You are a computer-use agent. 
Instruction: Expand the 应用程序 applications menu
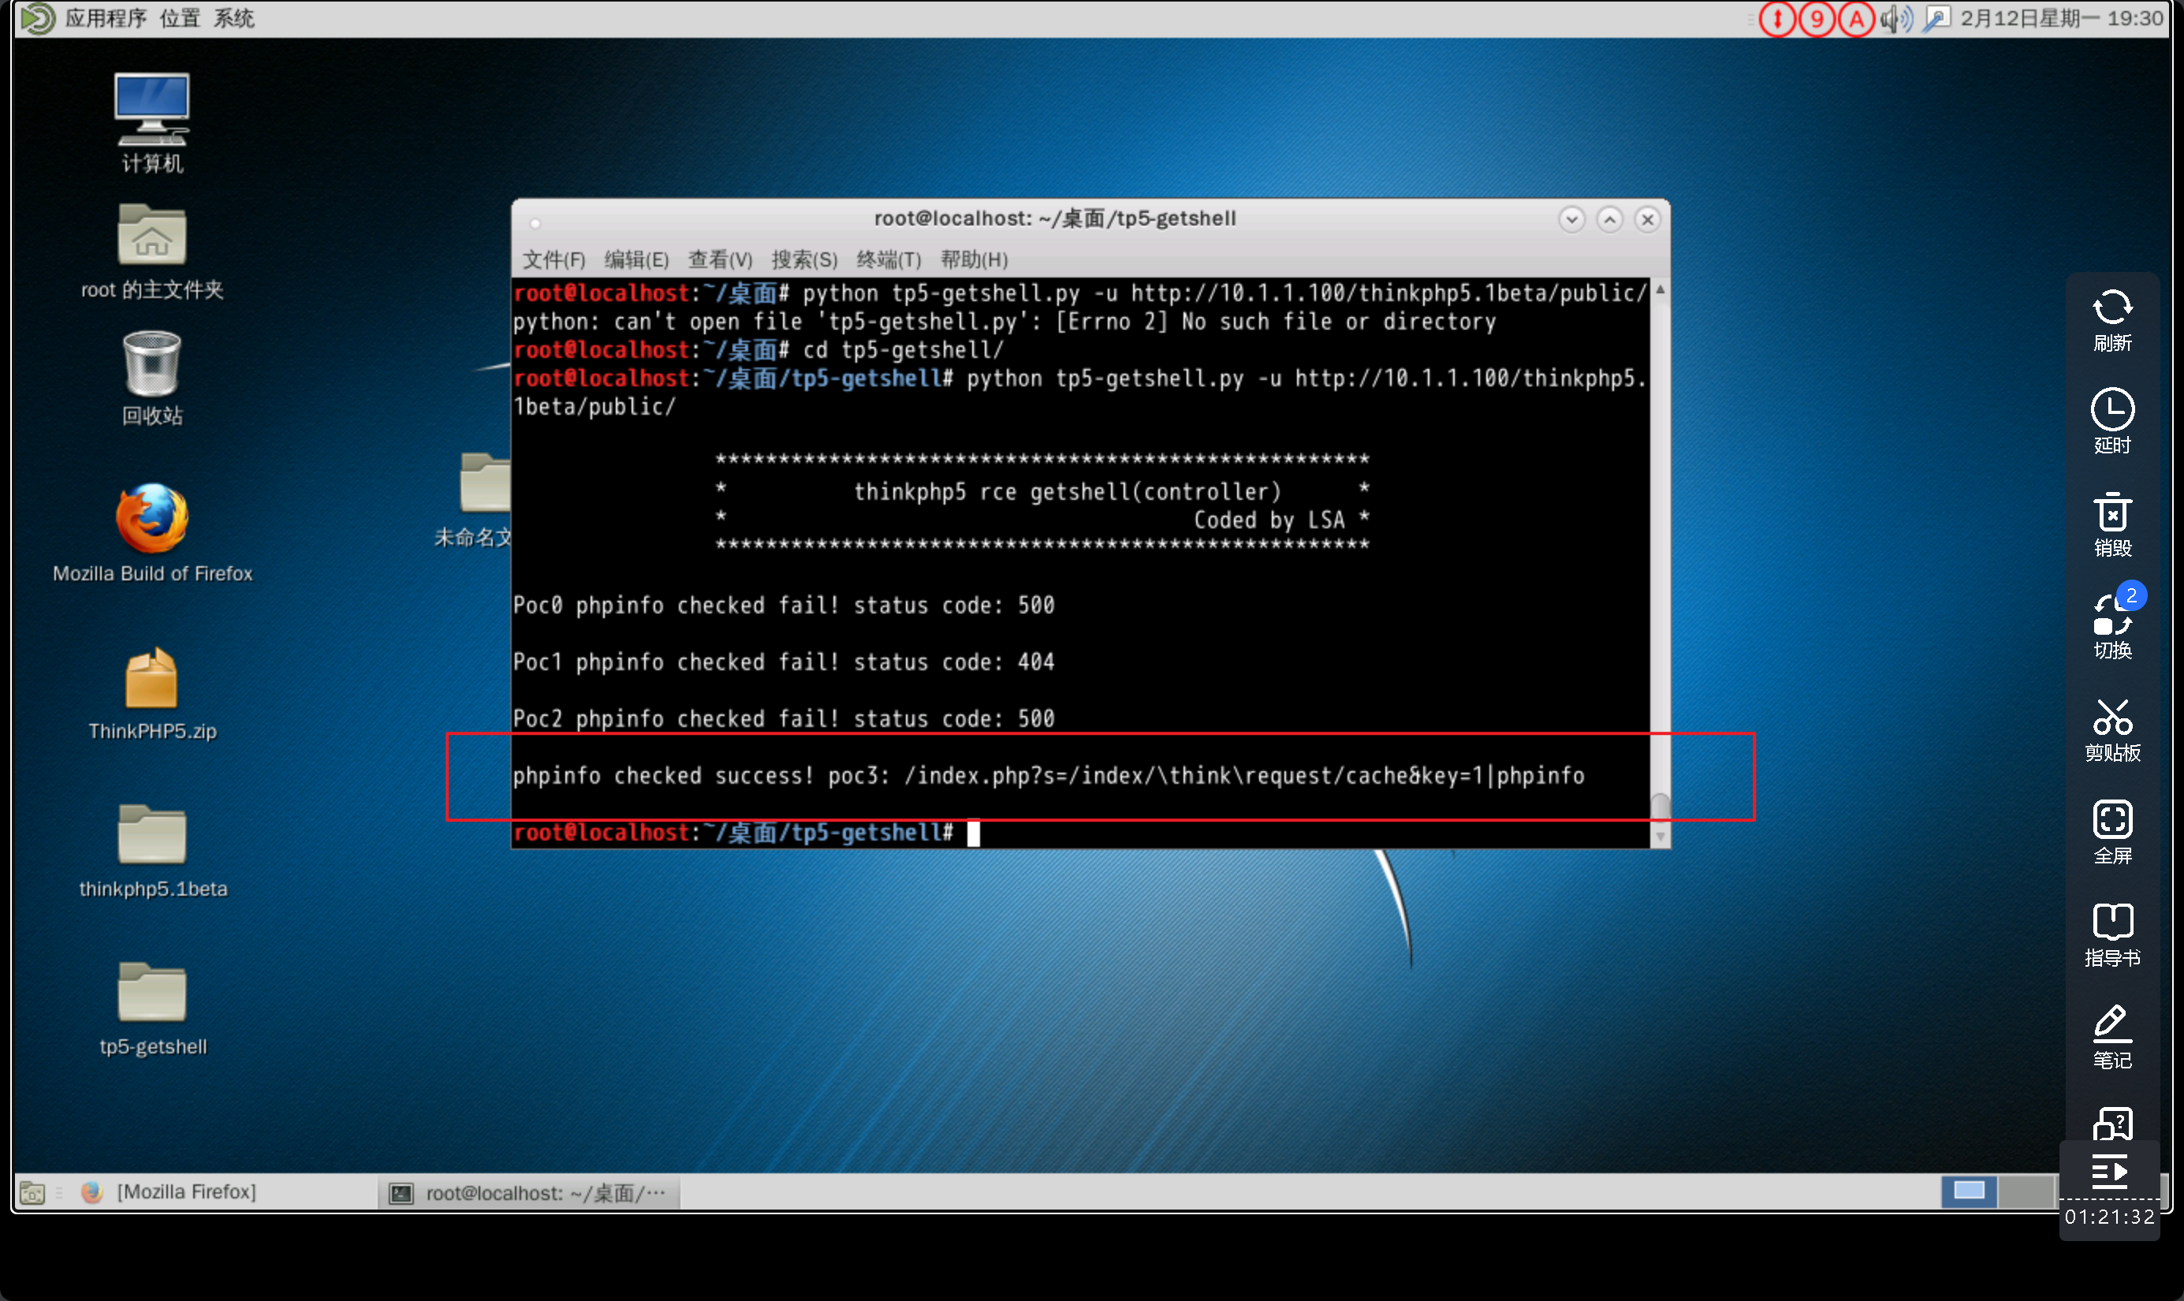click(105, 18)
